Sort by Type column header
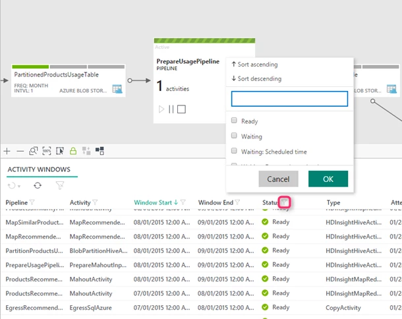402x319 pixels. coord(333,202)
